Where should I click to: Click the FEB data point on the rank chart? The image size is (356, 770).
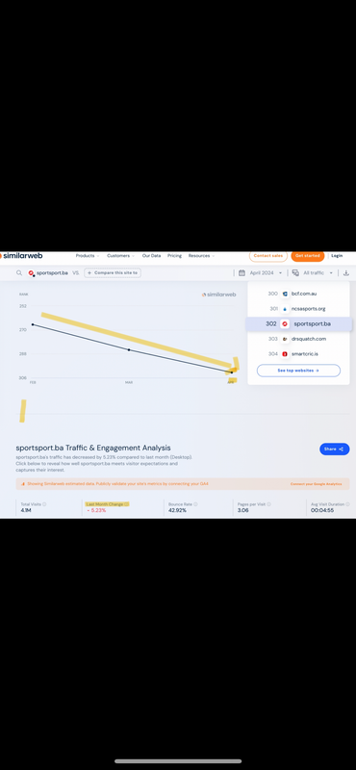[33, 324]
